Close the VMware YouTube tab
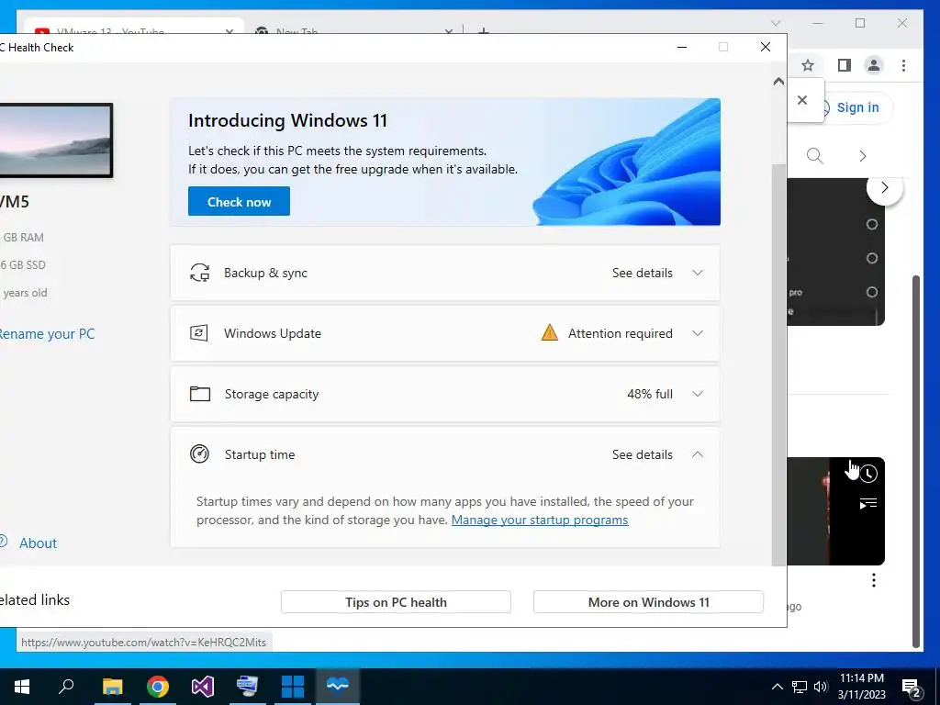The image size is (940, 705). point(229,30)
